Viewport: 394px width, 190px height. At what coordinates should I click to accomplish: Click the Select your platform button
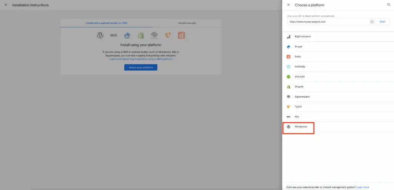[141, 68]
